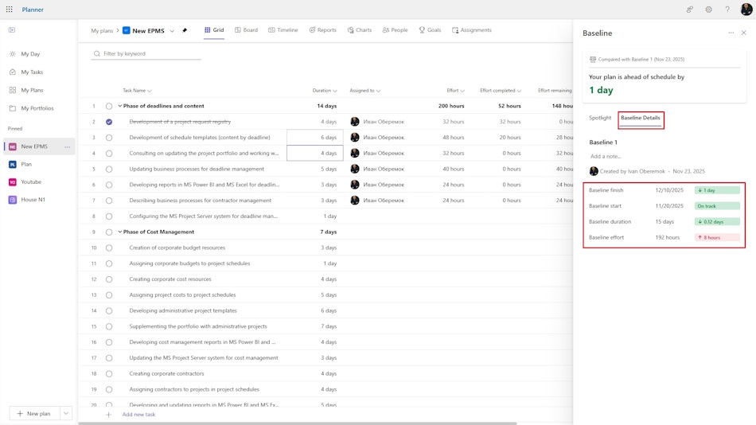Viewport: 756px width, 425px height.
Task: Uncheck completed task Development of a project request registry
Action: point(109,122)
